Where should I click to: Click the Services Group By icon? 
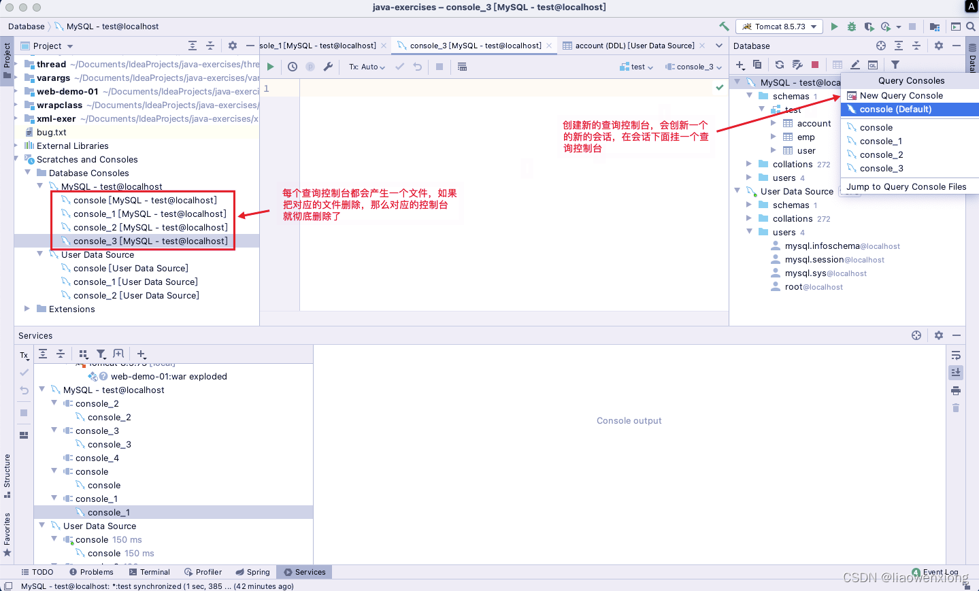[84, 354]
